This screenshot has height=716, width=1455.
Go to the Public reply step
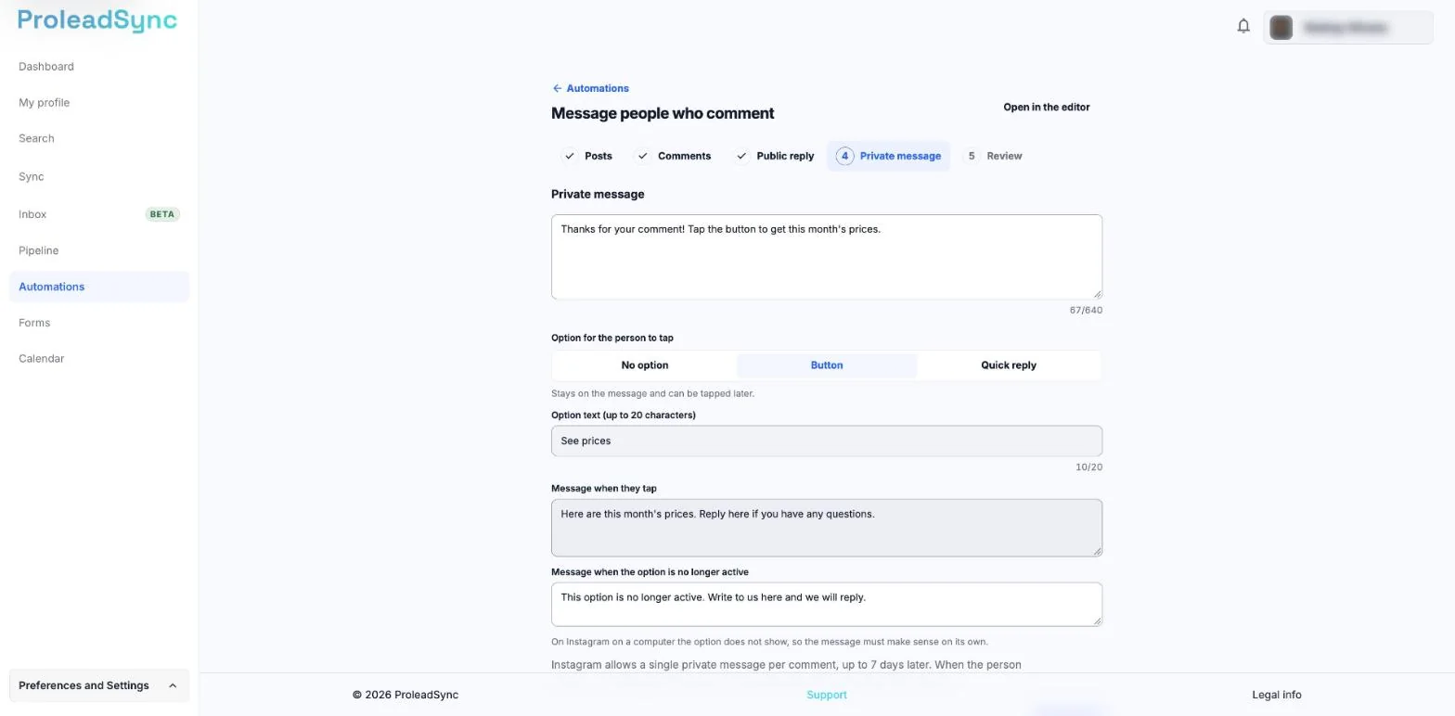click(x=774, y=156)
